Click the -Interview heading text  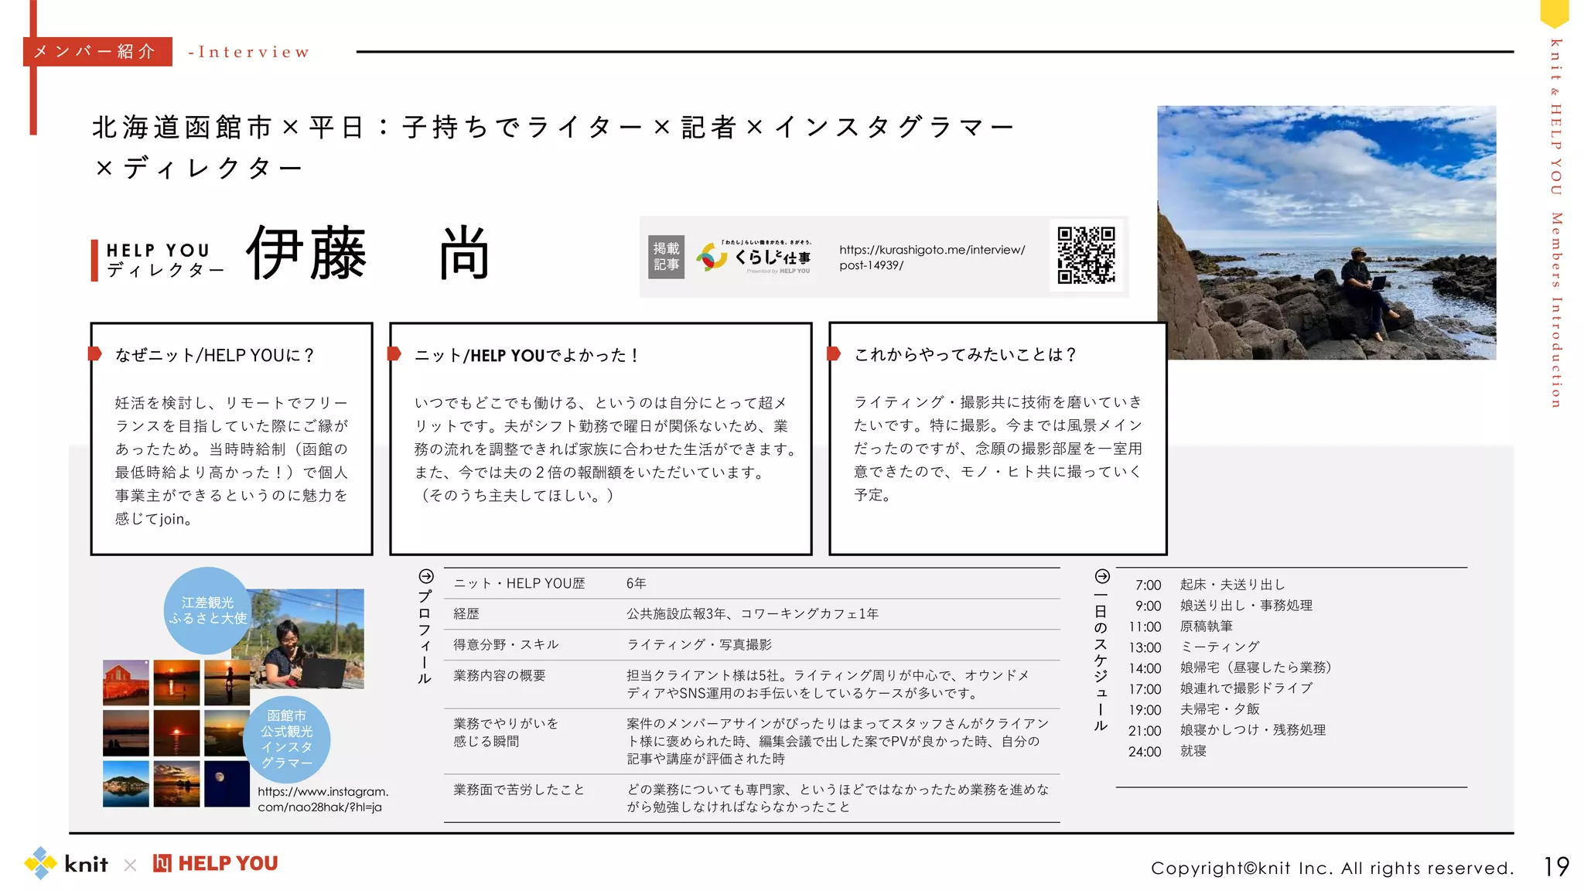pos(249,52)
